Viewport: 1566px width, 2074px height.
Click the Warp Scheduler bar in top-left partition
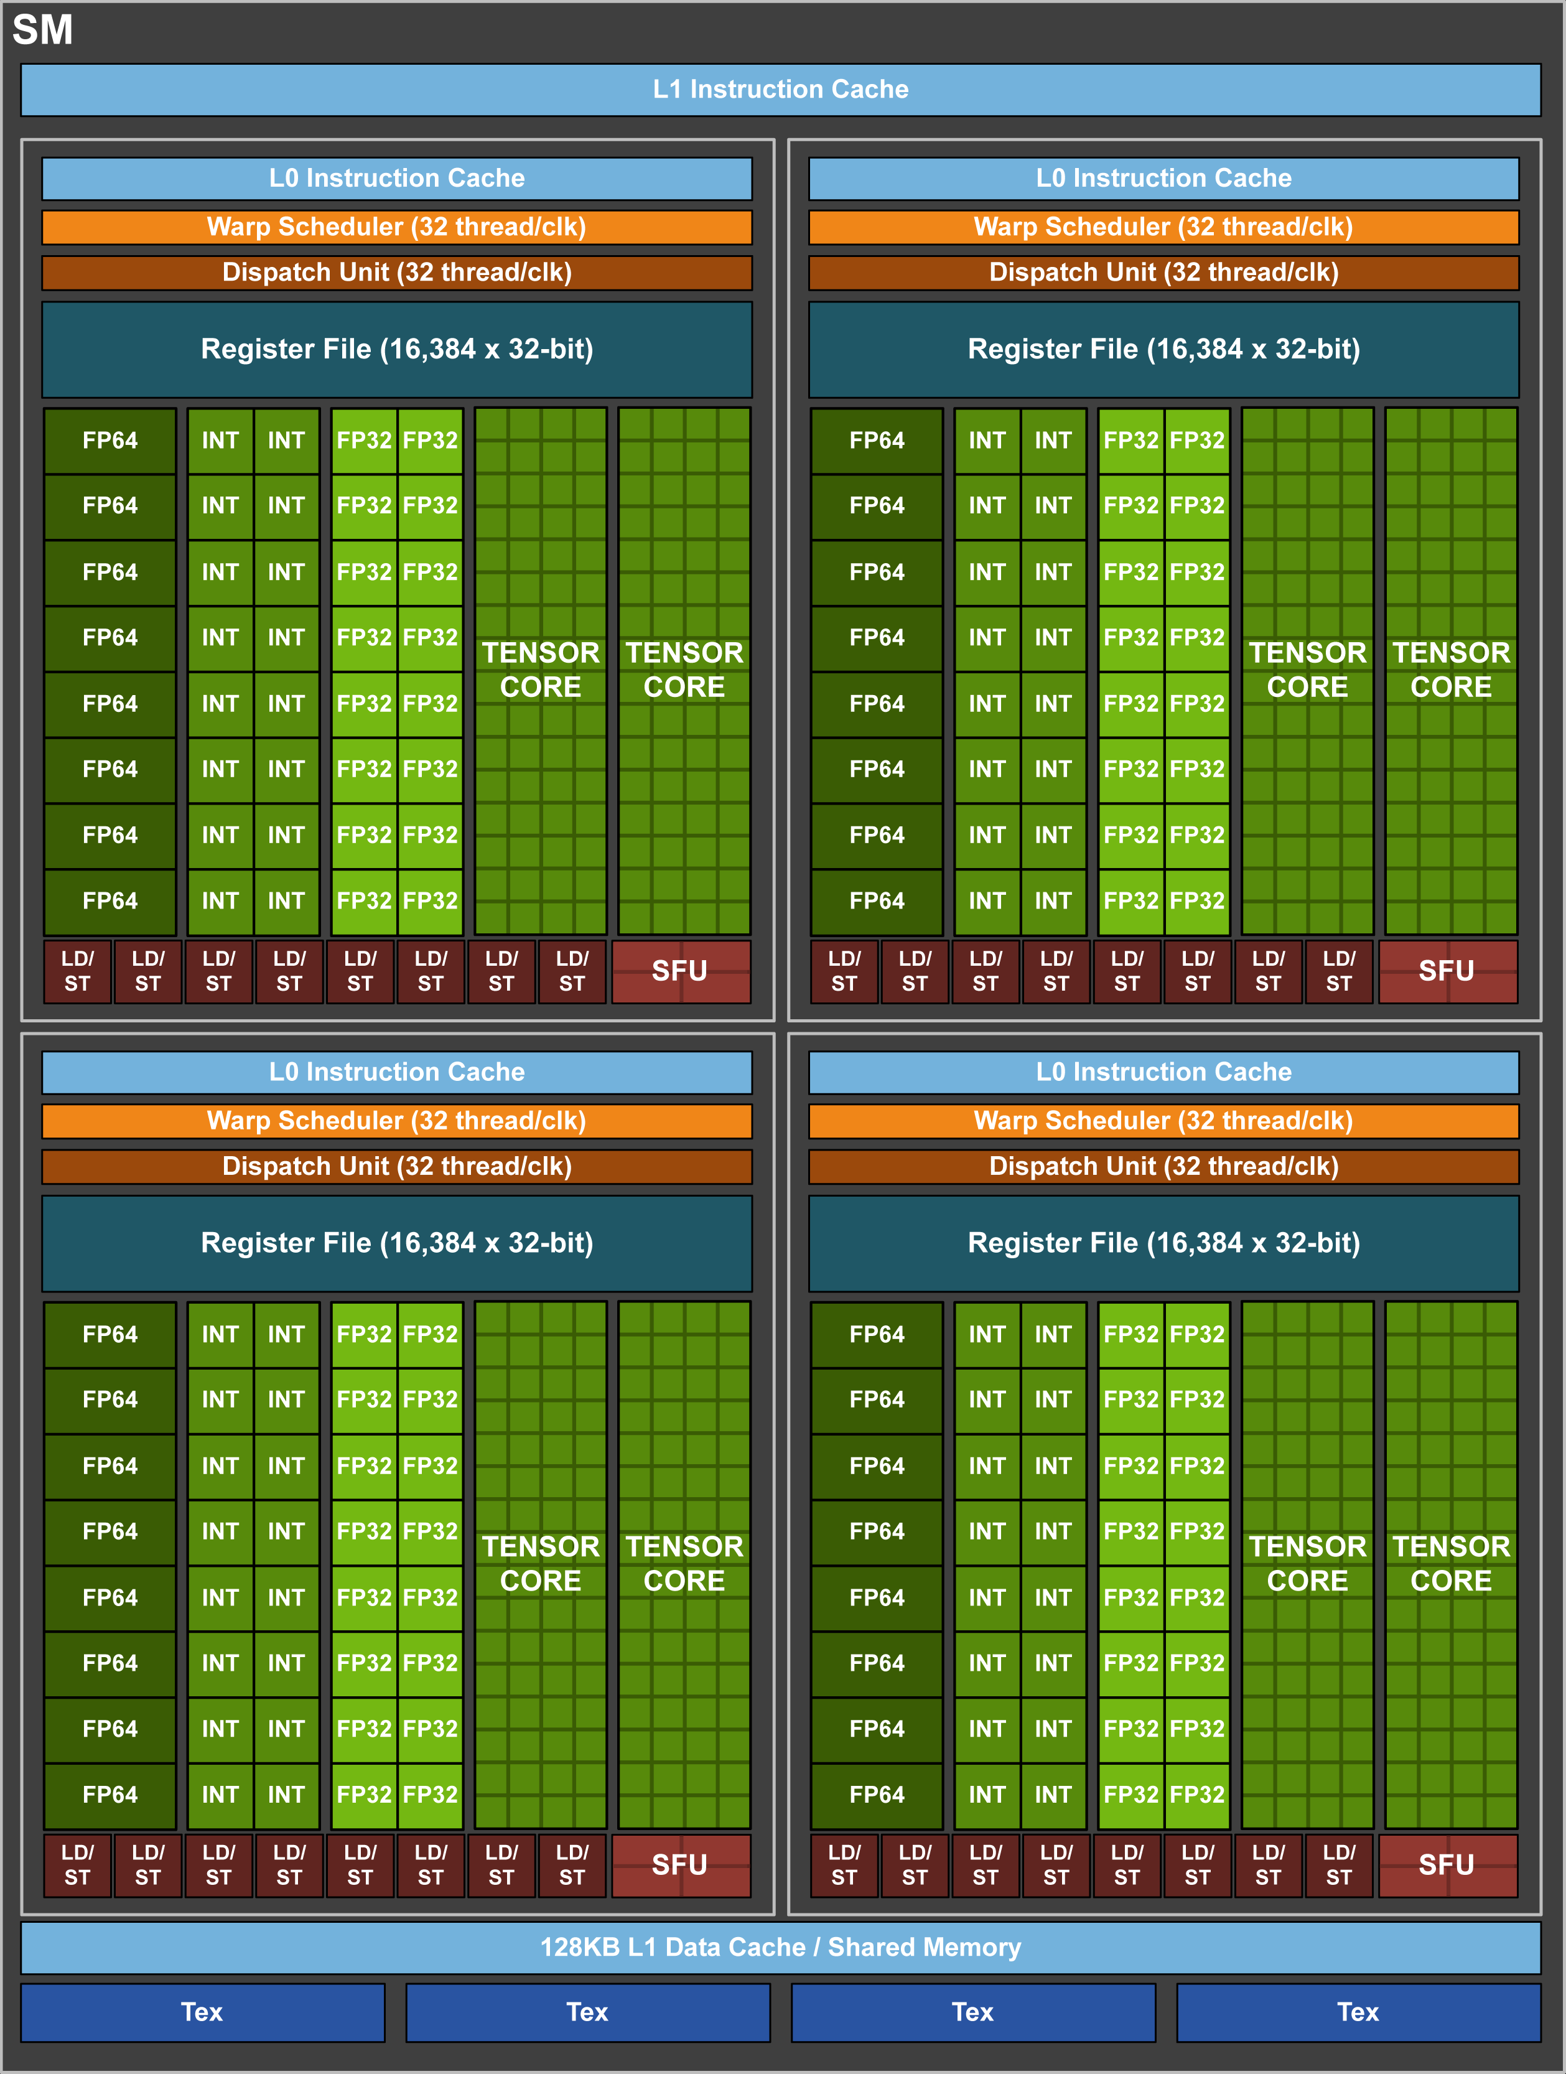[x=397, y=226]
